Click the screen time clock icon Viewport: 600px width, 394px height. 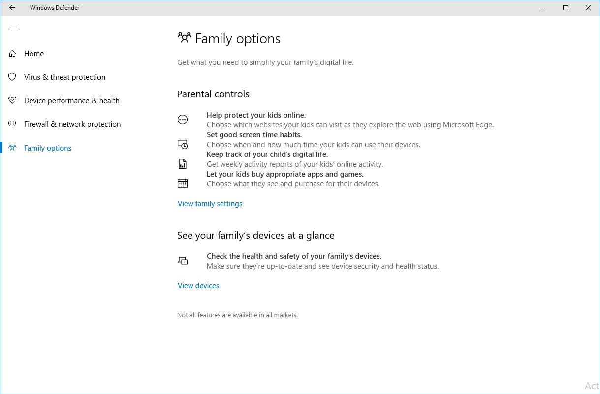click(x=183, y=144)
